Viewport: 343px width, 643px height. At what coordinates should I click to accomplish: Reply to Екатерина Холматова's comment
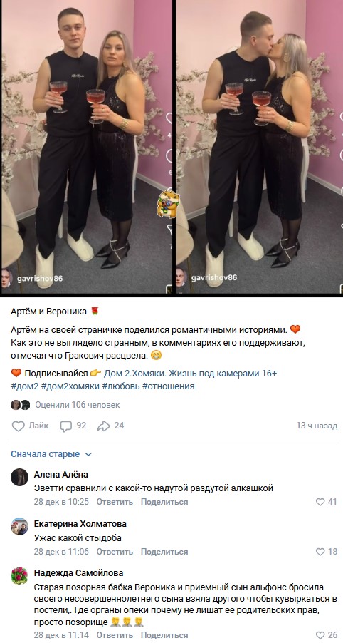coord(115,552)
